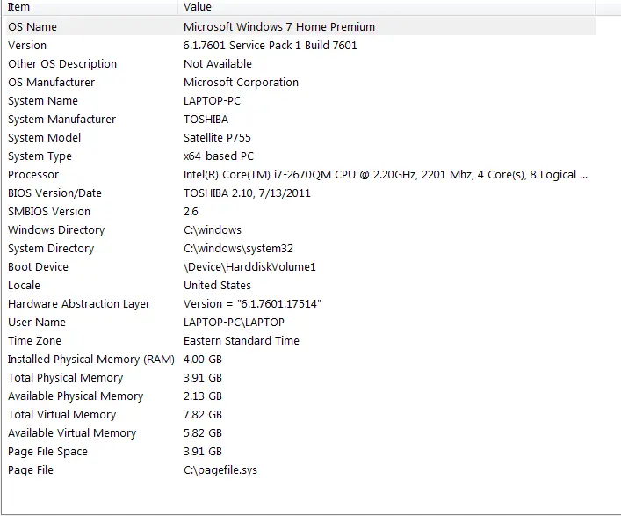Select the System Name row label
Screen dimensions: 621x516
(x=43, y=101)
